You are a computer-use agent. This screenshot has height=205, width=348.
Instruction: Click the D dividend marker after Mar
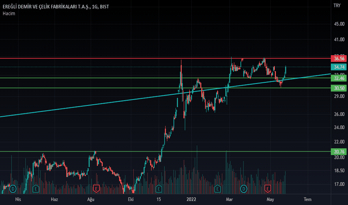point(244,189)
